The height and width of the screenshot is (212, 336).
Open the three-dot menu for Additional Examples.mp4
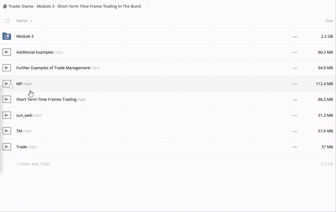(x=295, y=52)
